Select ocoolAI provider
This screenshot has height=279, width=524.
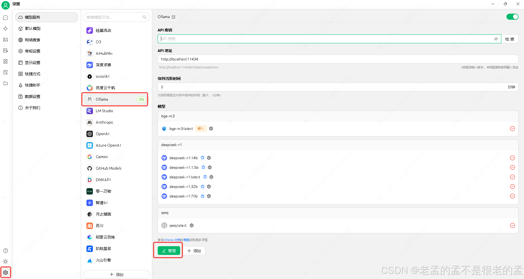point(116,76)
